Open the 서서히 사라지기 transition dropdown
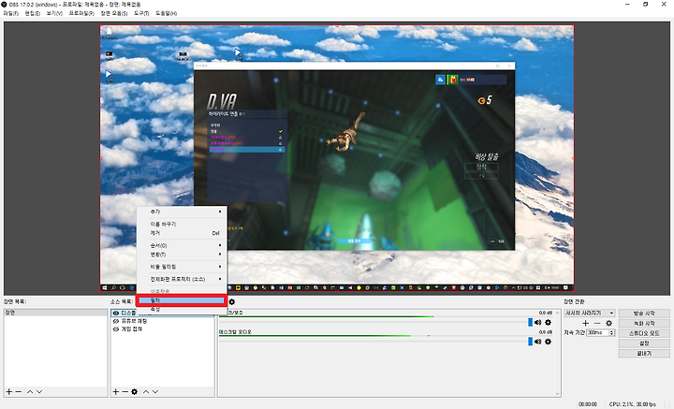Image resolution: width=674 pixels, height=409 pixels. tap(590, 314)
